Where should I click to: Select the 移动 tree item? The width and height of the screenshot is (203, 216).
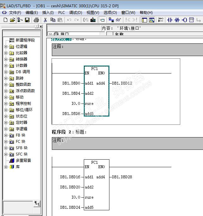[x=20, y=97]
